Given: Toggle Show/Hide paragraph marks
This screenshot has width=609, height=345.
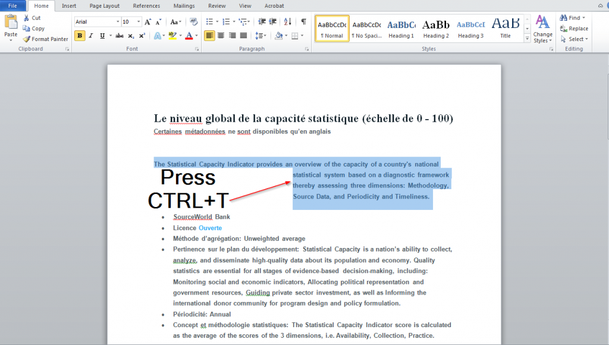Looking at the screenshot, I should pos(303,22).
